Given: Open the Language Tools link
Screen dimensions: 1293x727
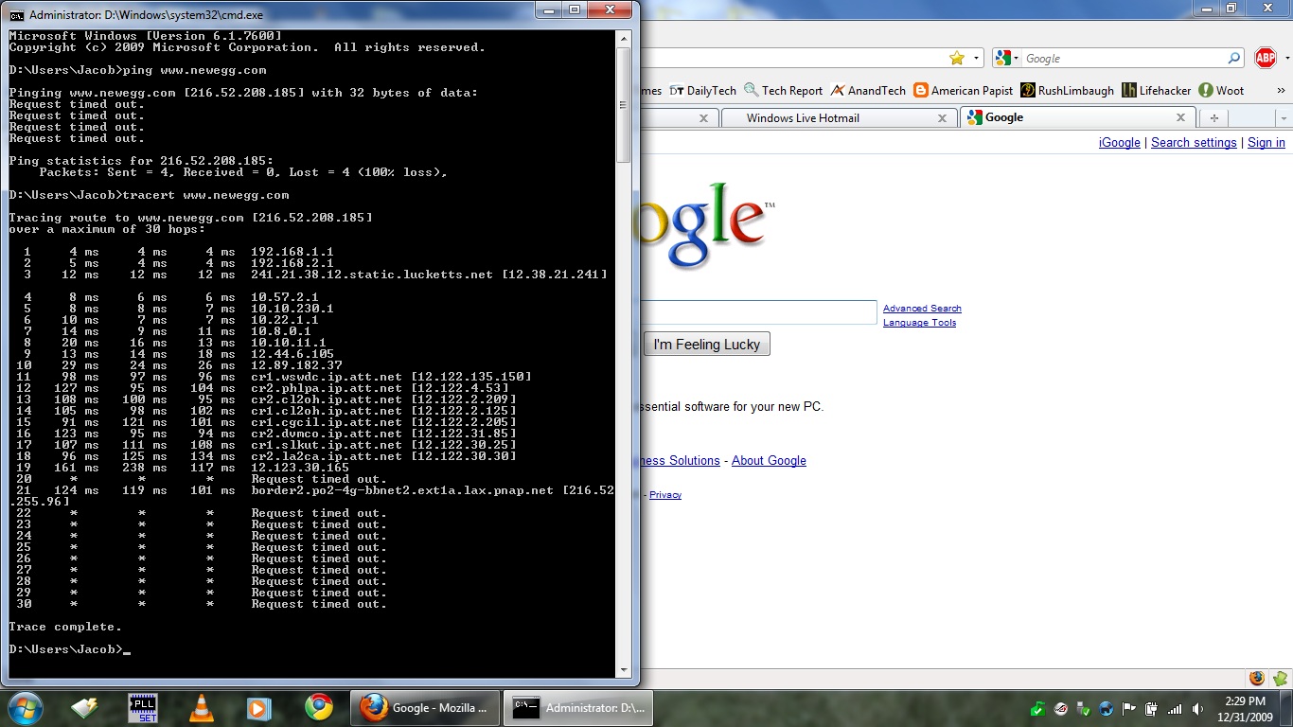Looking at the screenshot, I should (919, 323).
